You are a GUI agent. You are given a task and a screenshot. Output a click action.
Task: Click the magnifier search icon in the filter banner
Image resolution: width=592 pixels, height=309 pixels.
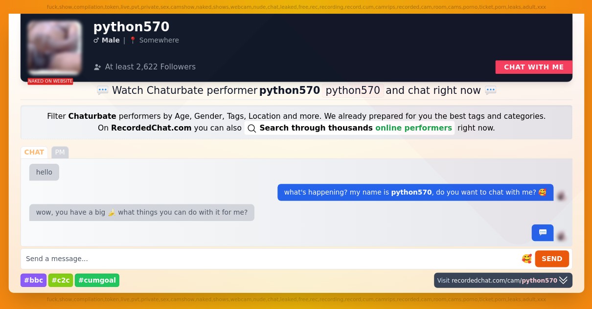click(x=252, y=128)
